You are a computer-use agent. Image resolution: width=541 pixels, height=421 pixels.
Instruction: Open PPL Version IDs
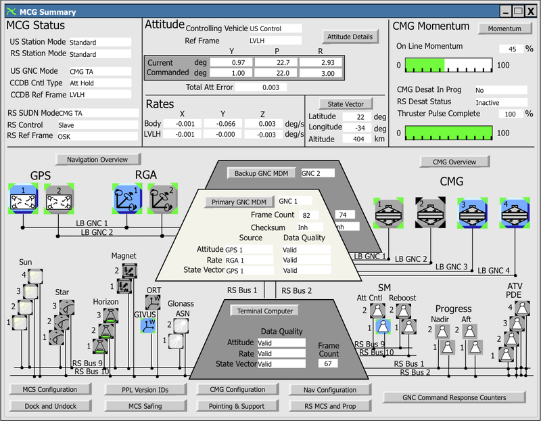pyautogui.click(x=145, y=390)
